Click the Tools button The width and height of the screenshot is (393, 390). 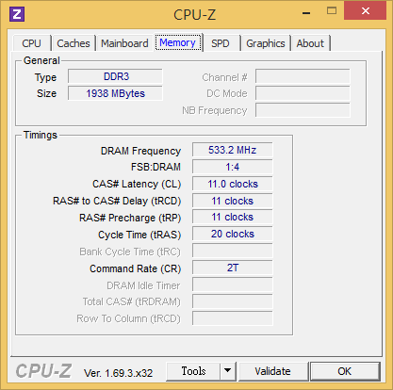tap(193, 371)
